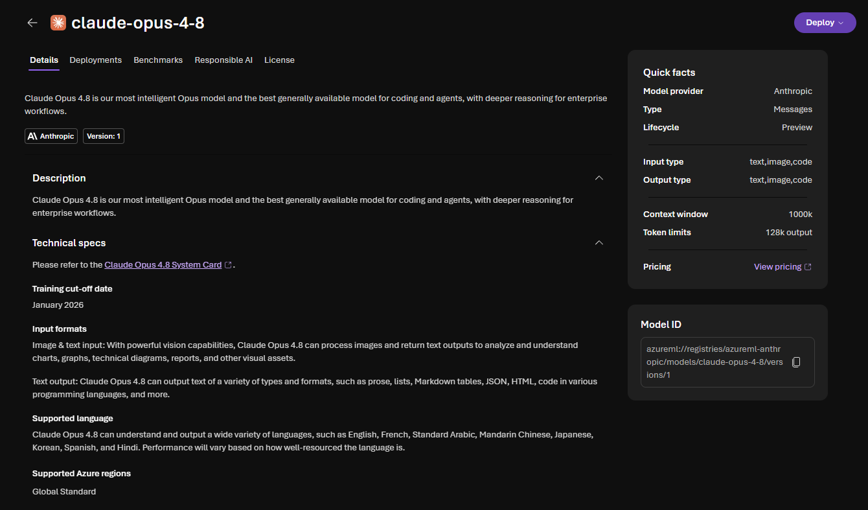Image resolution: width=868 pixels, height=510 pixels.
Task: Click the Training cut-off date heading
Action: (x=73, y=289)
